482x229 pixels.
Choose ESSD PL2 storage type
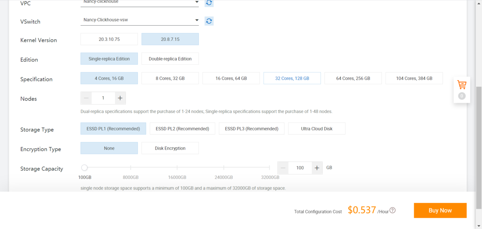click(182, 129)
